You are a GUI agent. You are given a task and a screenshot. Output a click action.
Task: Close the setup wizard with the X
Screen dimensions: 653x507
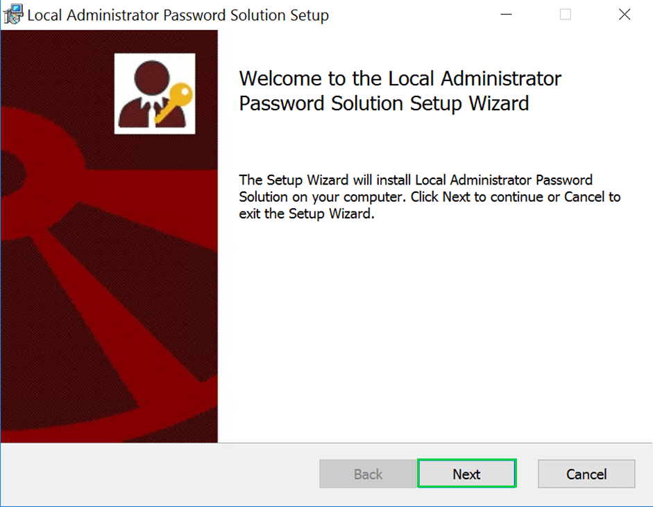[x=625, y=15]
